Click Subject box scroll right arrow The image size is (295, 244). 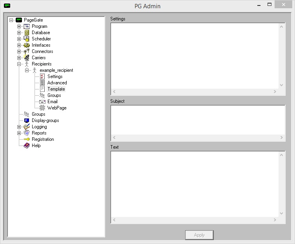pyautogui.click(x=281, y=138)
